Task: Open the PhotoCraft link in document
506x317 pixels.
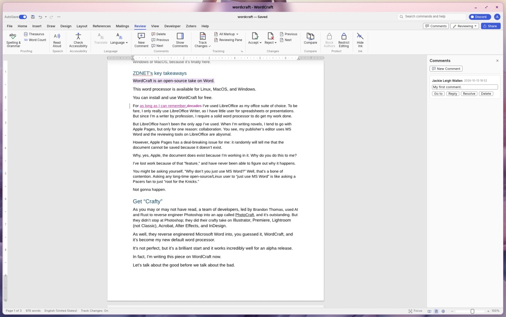Action: 244,215
